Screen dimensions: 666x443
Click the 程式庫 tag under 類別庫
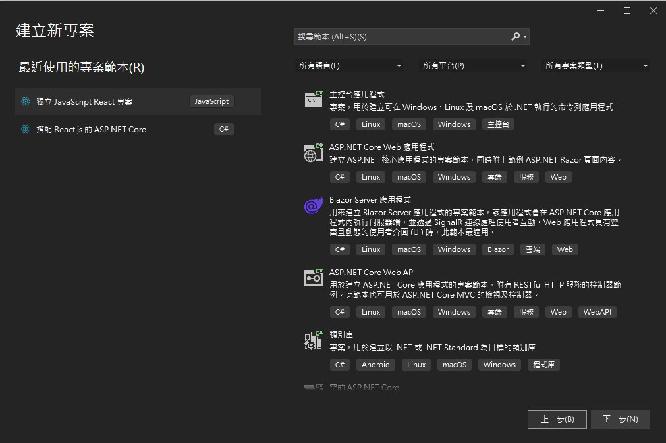(x=543, y=365)
